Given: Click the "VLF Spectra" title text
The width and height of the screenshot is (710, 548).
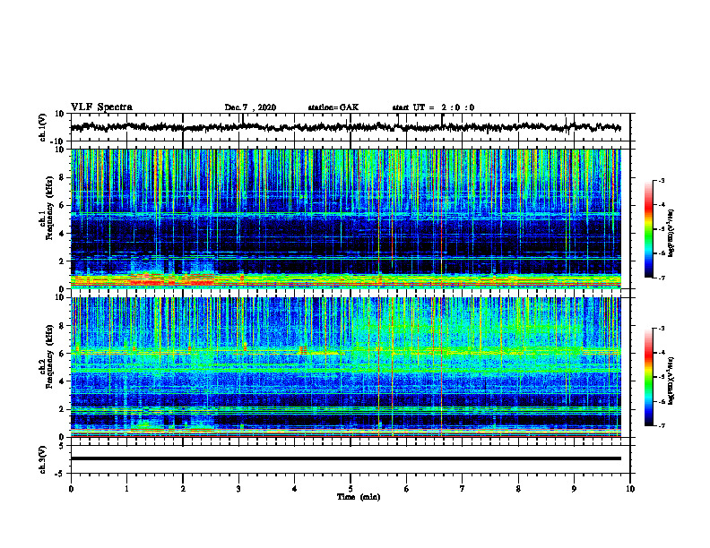Looking at the screenshot, I should 101,107.
